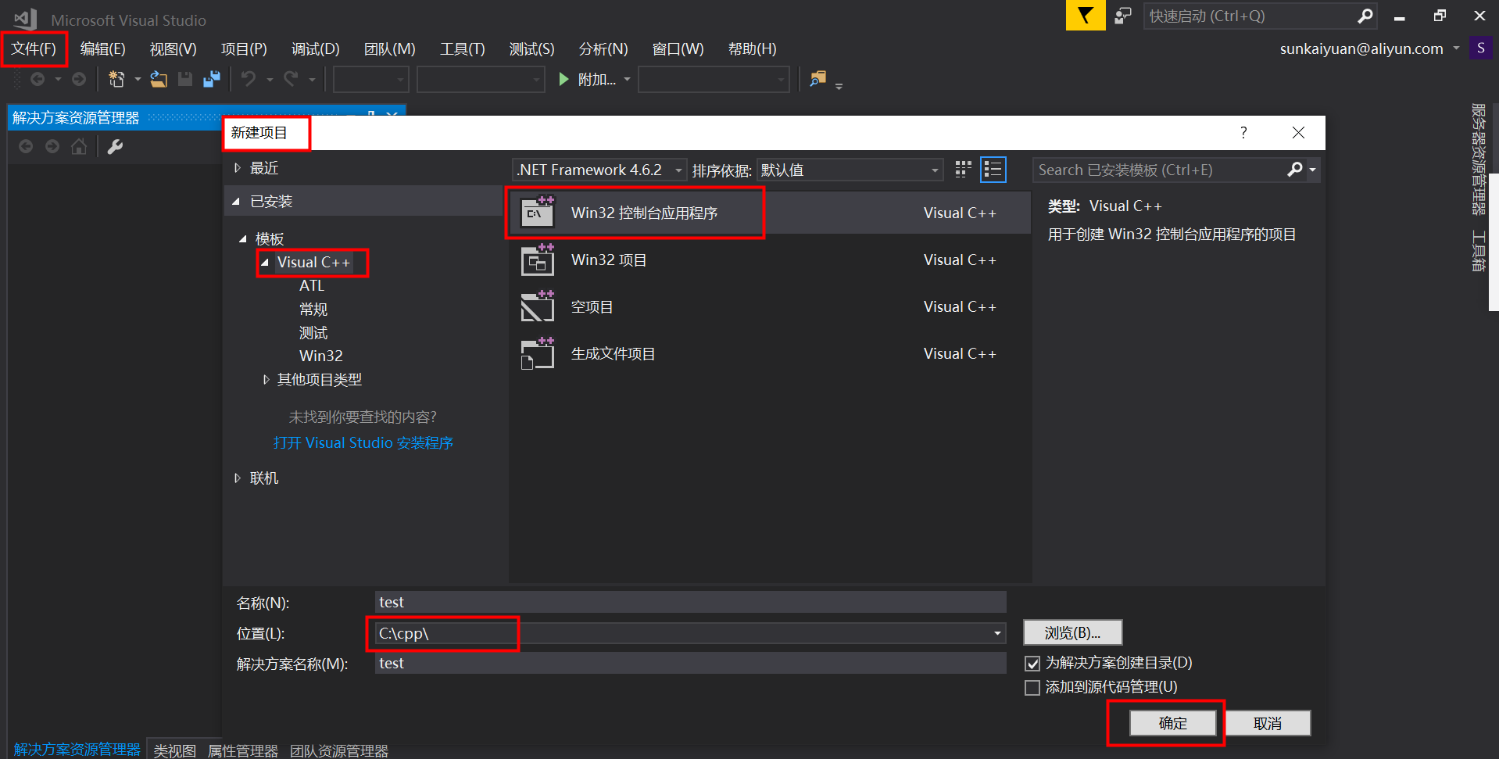Click the 生成文件项目 template icon
Viewport: 1499px width, 759px height.
tap(538, 353)
